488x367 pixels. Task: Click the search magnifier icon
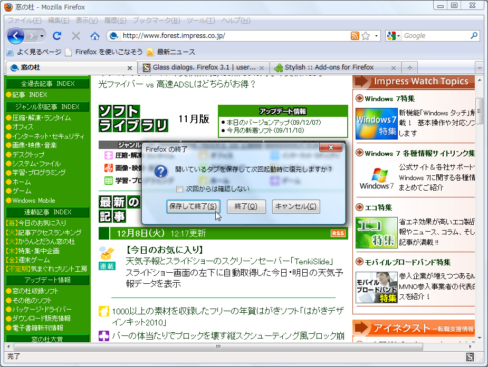tap(475, 36)
